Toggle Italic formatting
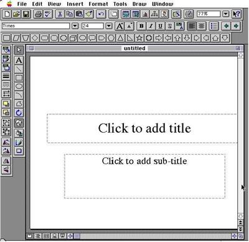The width and height of the screenshot is (249, 242). [x=151, y=26]
